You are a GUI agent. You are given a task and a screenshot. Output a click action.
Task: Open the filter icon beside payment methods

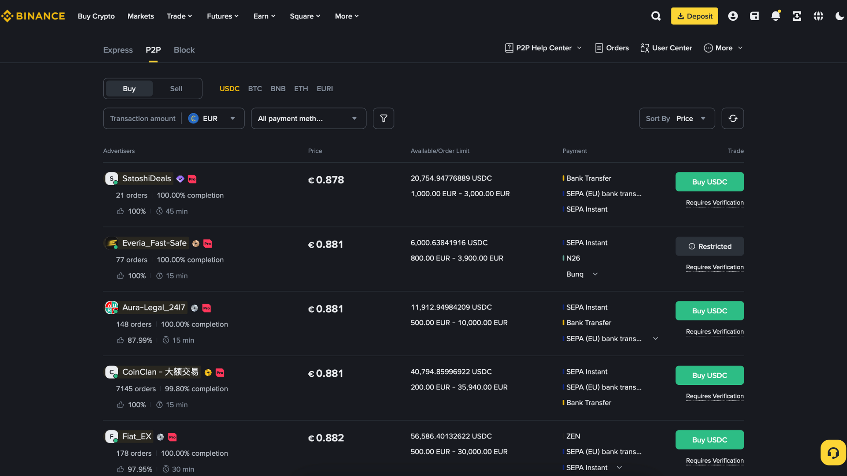point(383,118)
